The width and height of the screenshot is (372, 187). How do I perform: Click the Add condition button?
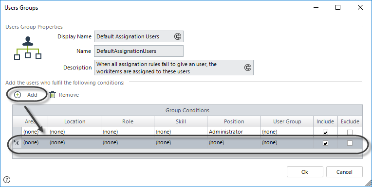(x=26, y=95)
